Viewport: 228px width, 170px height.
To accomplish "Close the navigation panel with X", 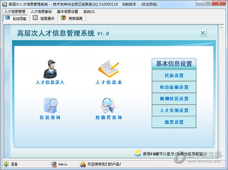I will pyautogui.click(x=203, y=33).
